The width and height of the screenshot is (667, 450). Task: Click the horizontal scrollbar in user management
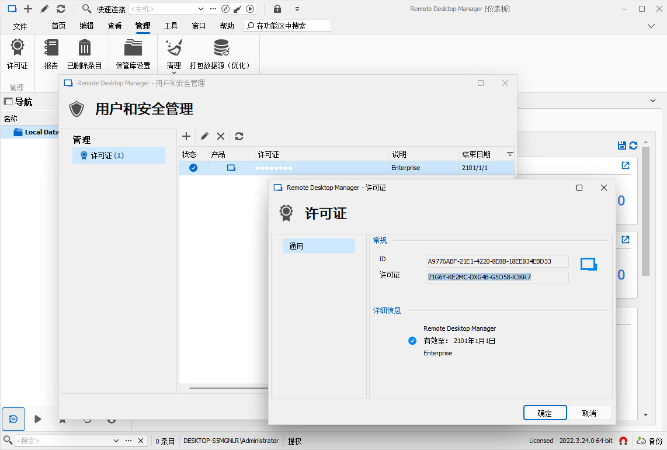pos(229,388)
